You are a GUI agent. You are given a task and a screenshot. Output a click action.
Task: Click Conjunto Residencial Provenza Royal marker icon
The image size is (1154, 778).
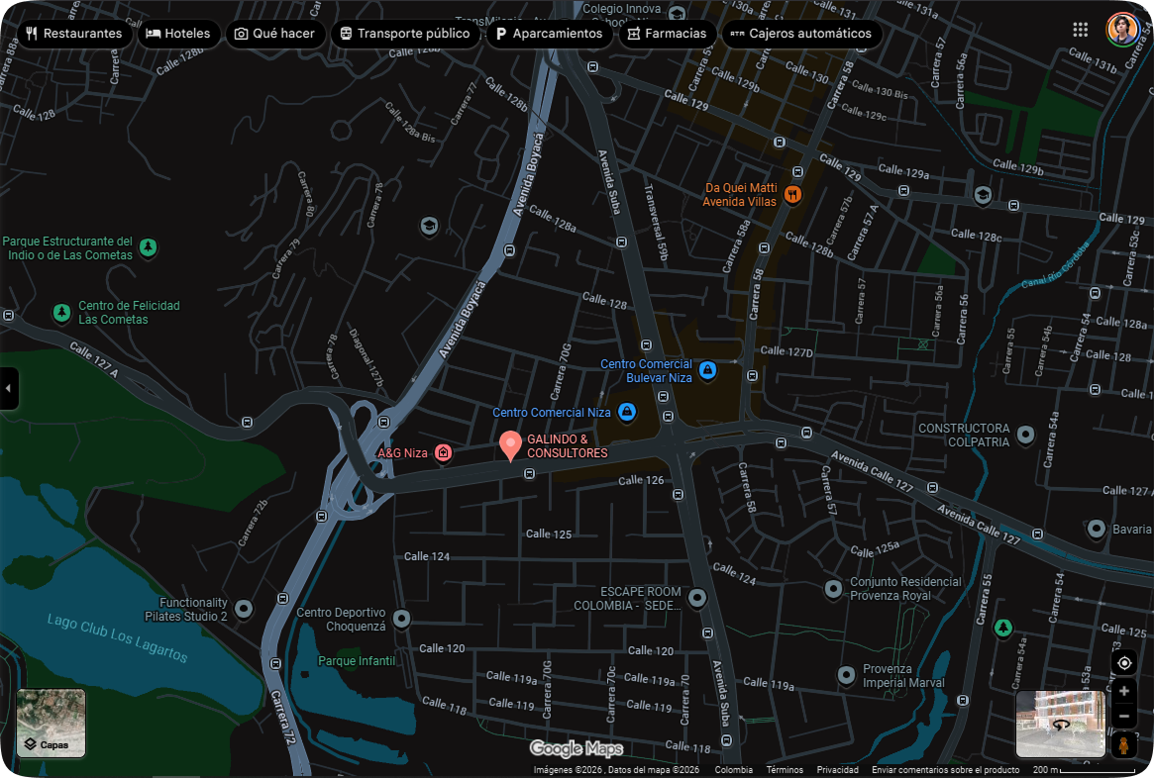click(x=833, y=588)
